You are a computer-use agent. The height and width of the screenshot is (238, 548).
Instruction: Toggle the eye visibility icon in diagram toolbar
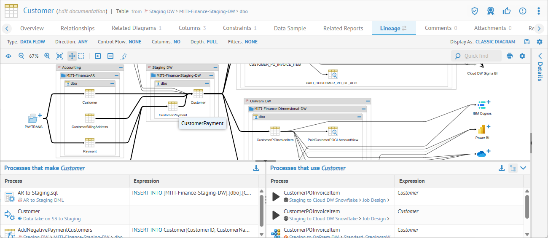8,56
